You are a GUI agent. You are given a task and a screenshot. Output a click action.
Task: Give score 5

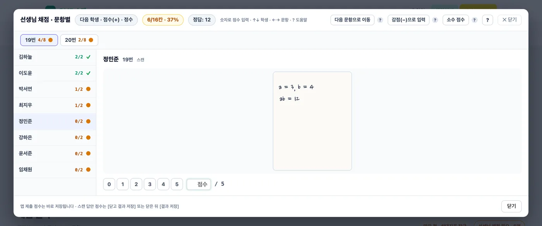[177, 184]
